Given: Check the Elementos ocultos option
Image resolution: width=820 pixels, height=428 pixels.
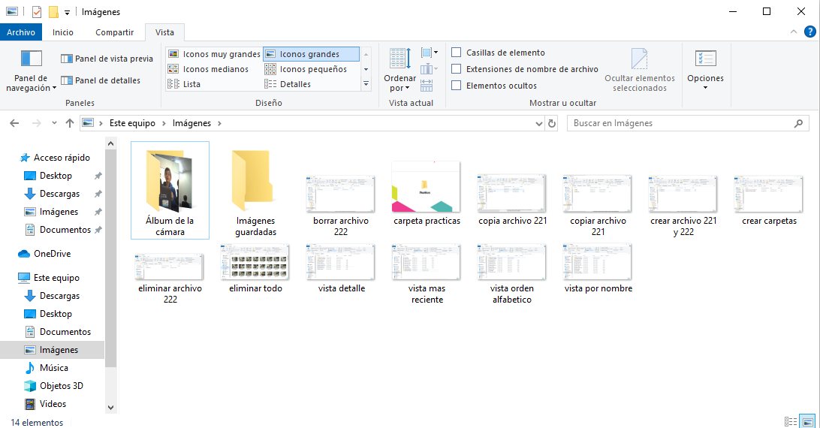Looking at the screenshot, I should (456, 86).
